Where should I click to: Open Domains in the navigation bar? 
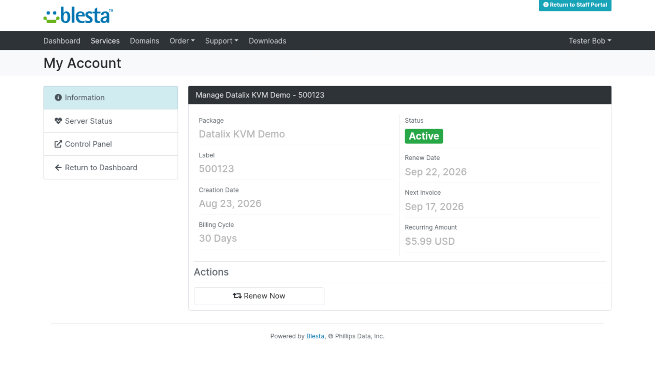pyautogui.click(x=145, y=41)
